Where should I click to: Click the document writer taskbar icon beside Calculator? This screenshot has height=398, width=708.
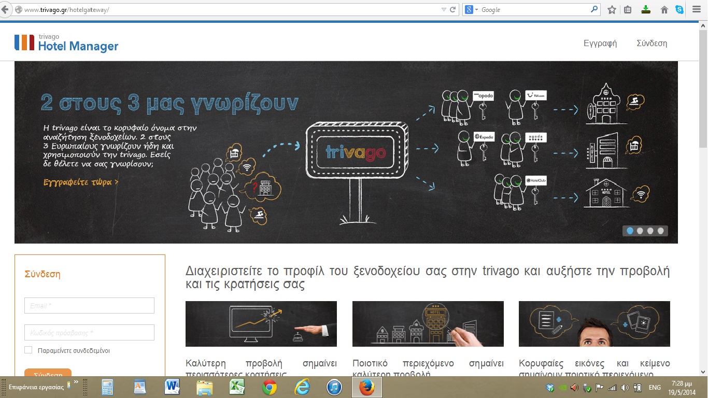coord(140,387)
